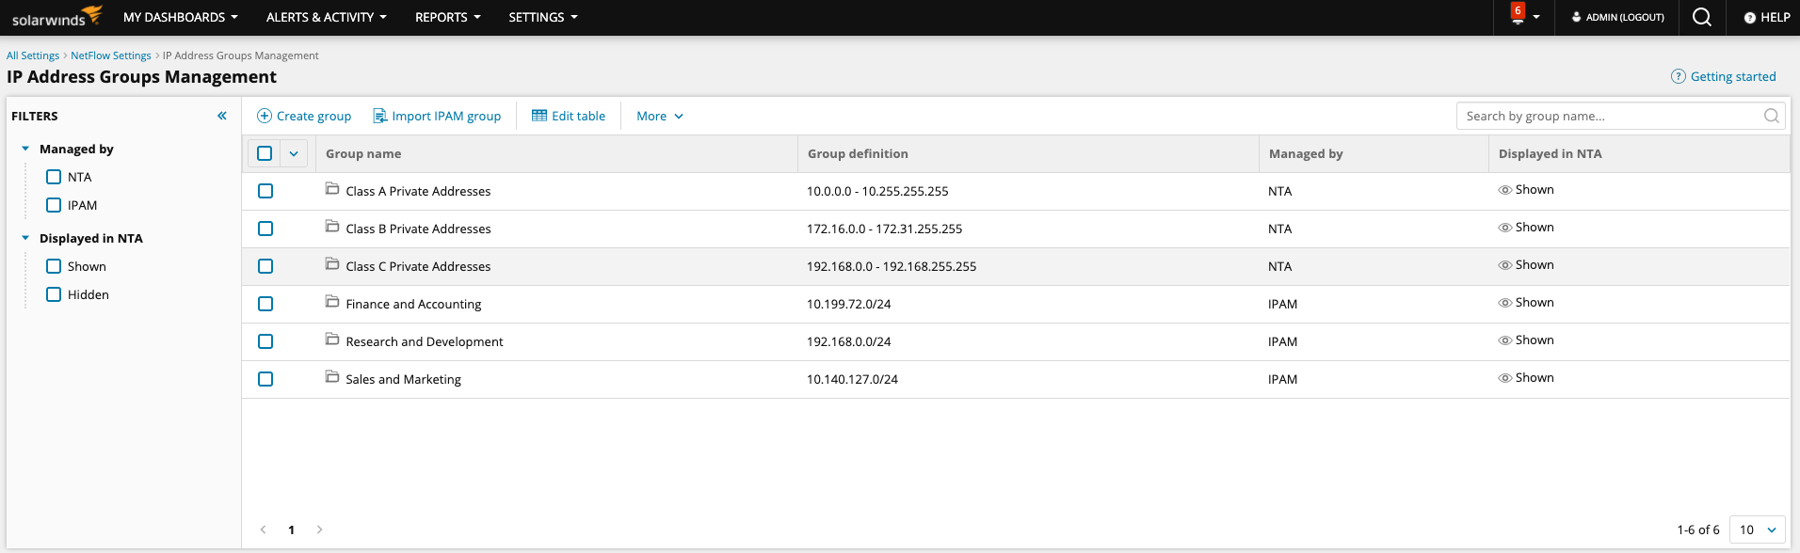Image resolution: width=1800 pixels, height=553 pixels.
Task: Select the Class C Private Addresses row checkbox
Action: [265, 266]
